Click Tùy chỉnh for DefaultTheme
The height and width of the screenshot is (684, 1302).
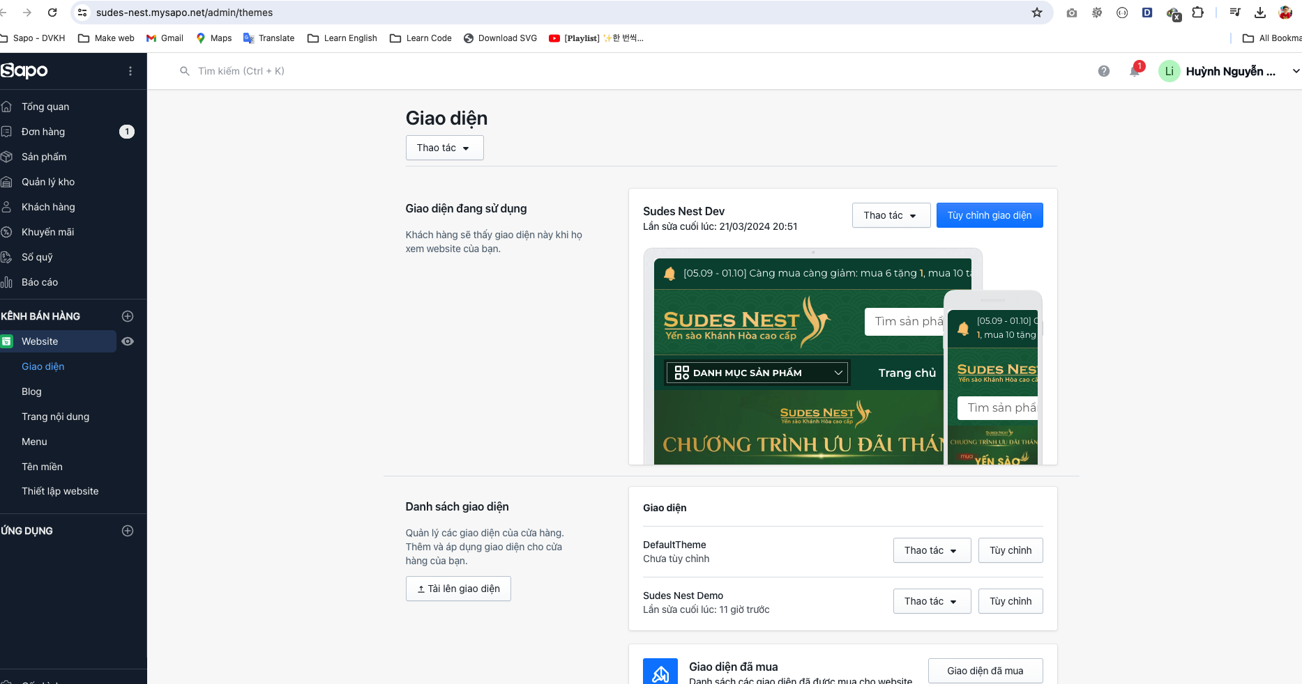[1010, 550]
